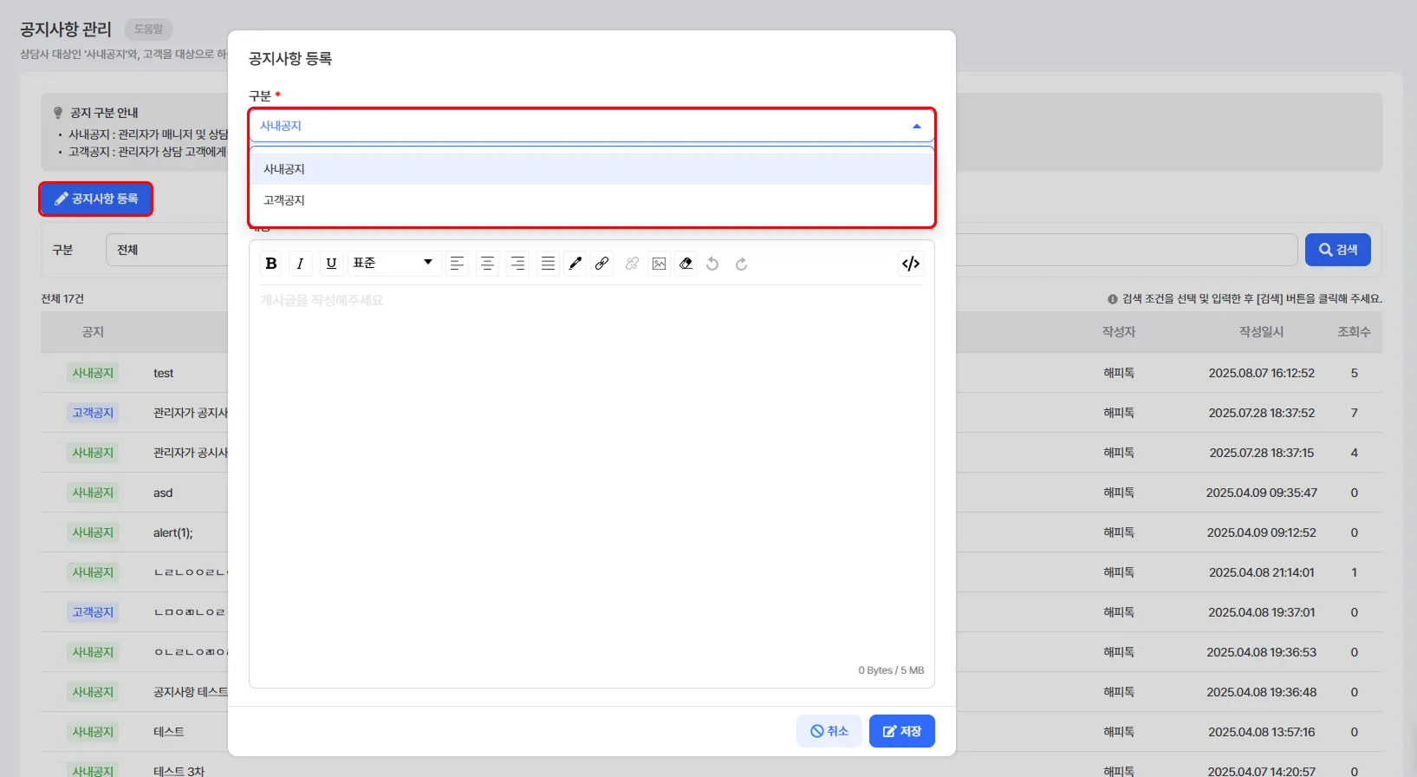The image size is (1417, 777).
Task: Insert a hyperlink in the editor
Action: tap(602, 264)
